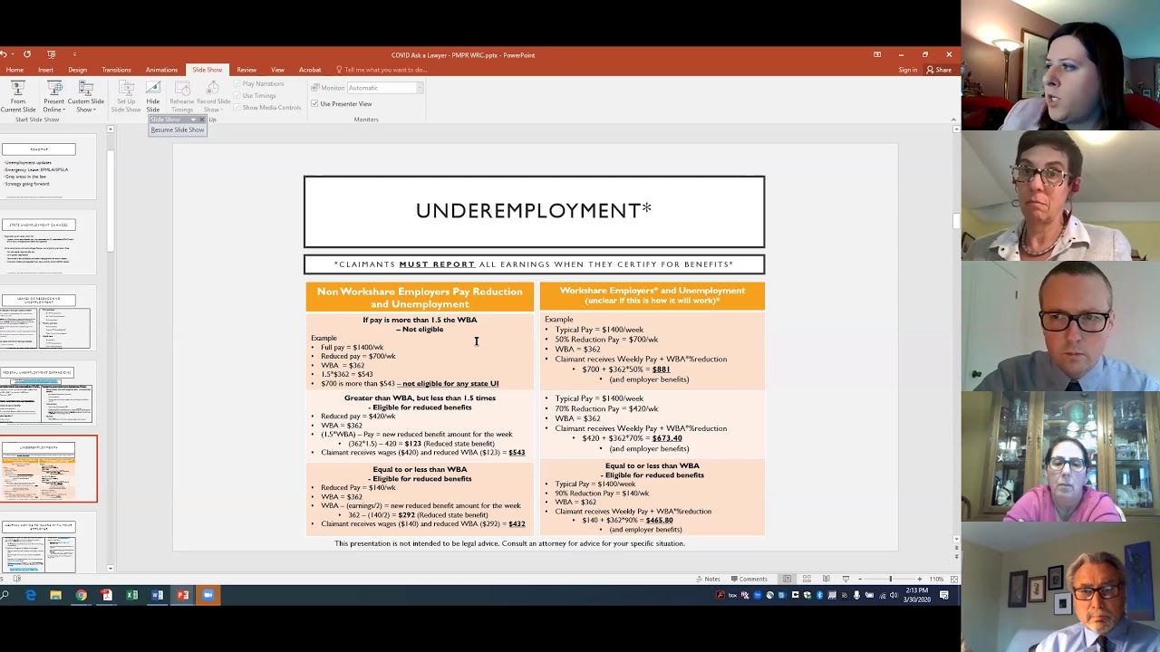Screen dimensions: 1160x652
Task: Open Adobe Acrobat from taskbar
Action: 106,595
